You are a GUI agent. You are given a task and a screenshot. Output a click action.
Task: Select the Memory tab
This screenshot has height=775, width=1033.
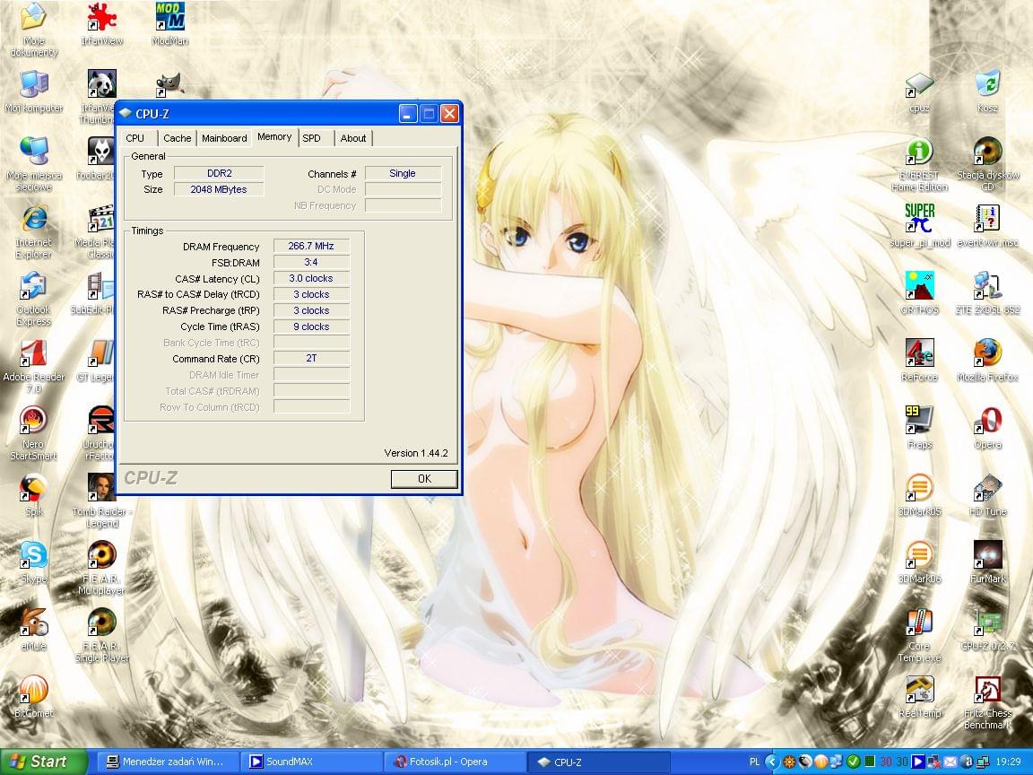274,137
